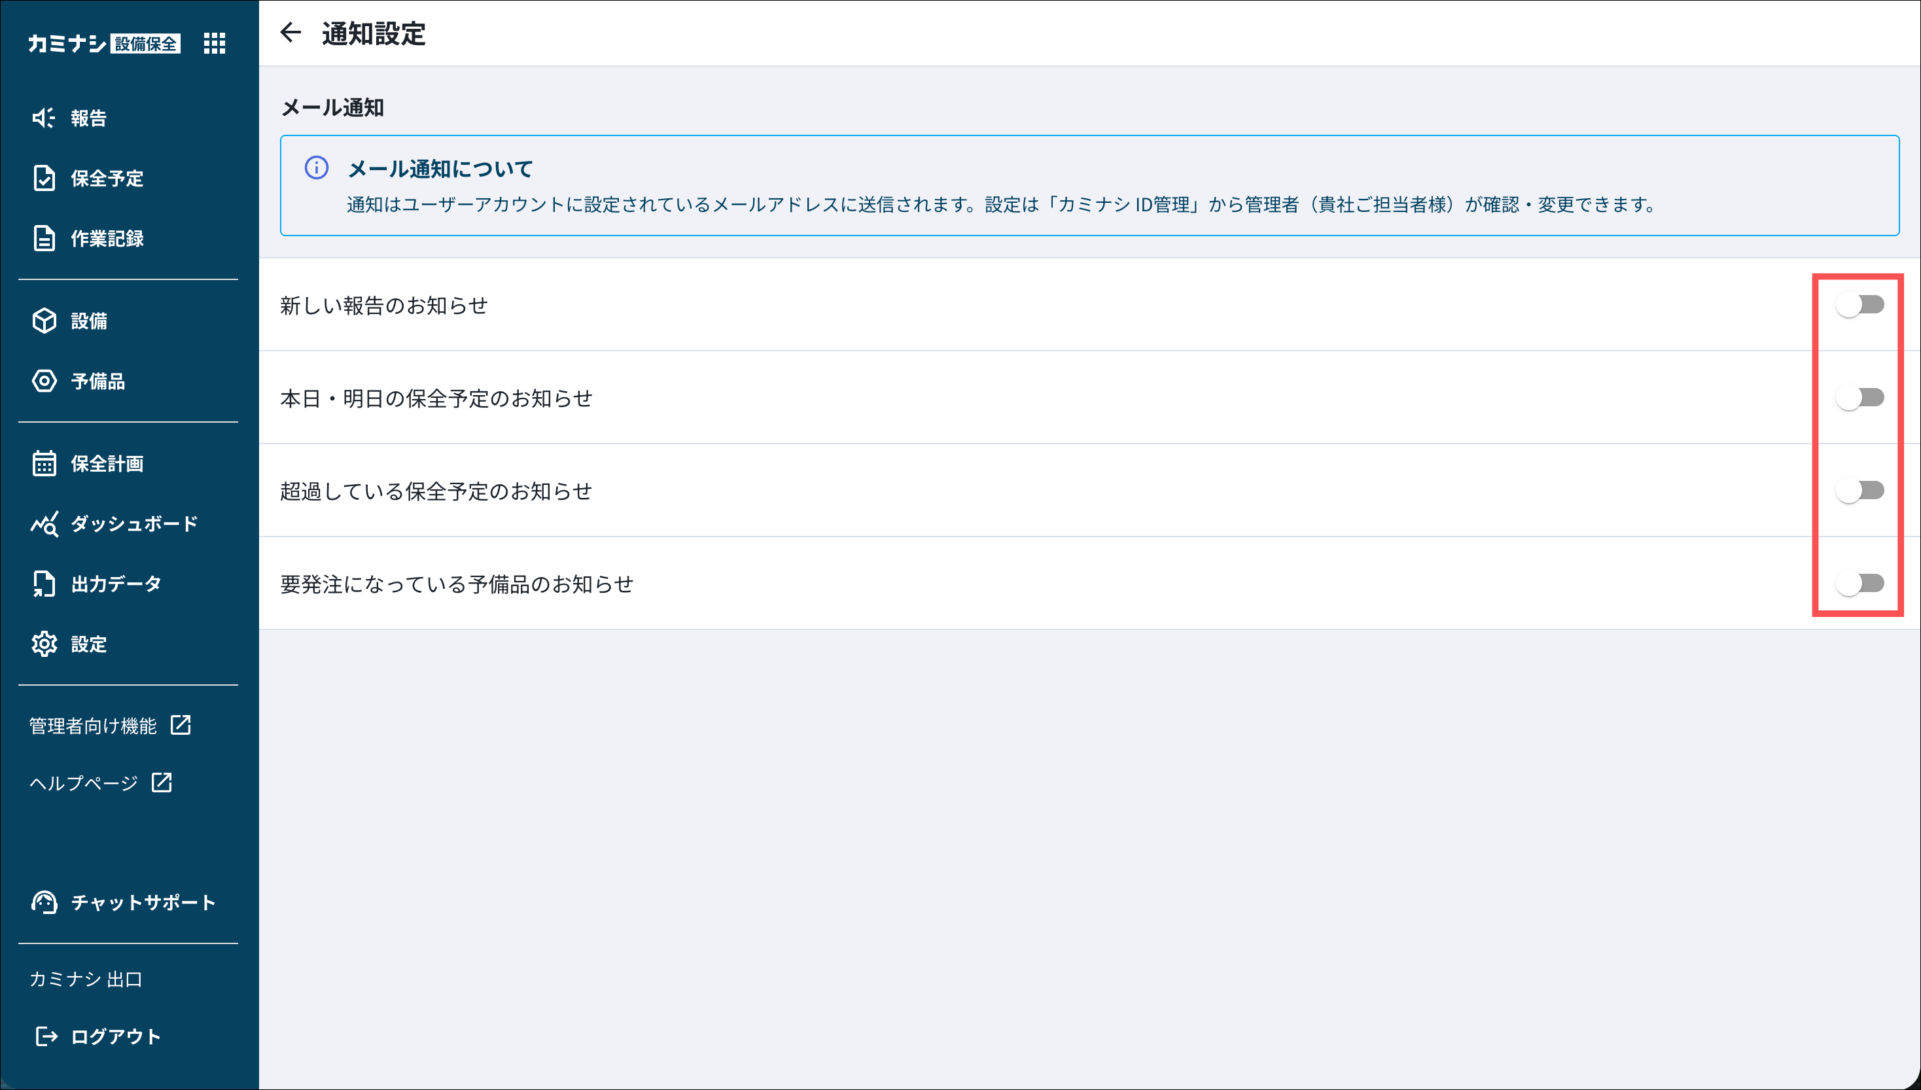Click the 報告 megaphone icon
Screen dimensions: 1921x1090
coord(43,118)
